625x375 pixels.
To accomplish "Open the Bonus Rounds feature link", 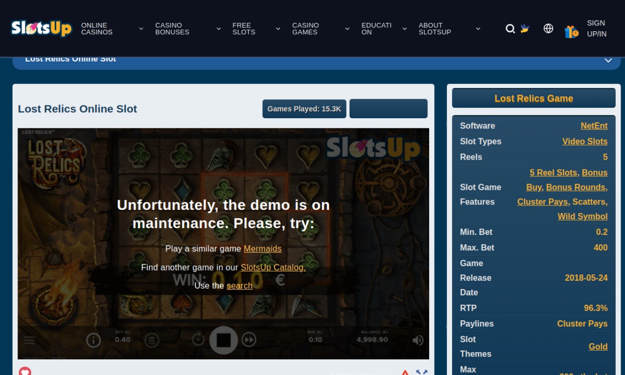I will click(576, 187).
